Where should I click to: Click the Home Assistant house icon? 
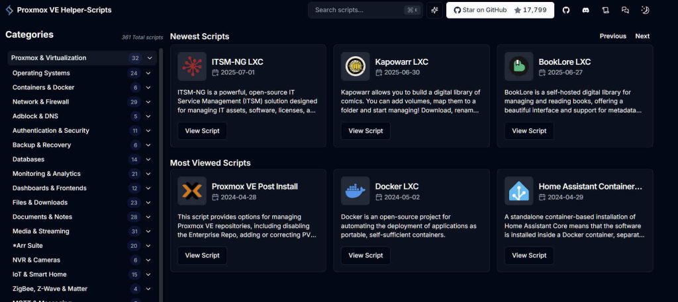pos(518,191)
